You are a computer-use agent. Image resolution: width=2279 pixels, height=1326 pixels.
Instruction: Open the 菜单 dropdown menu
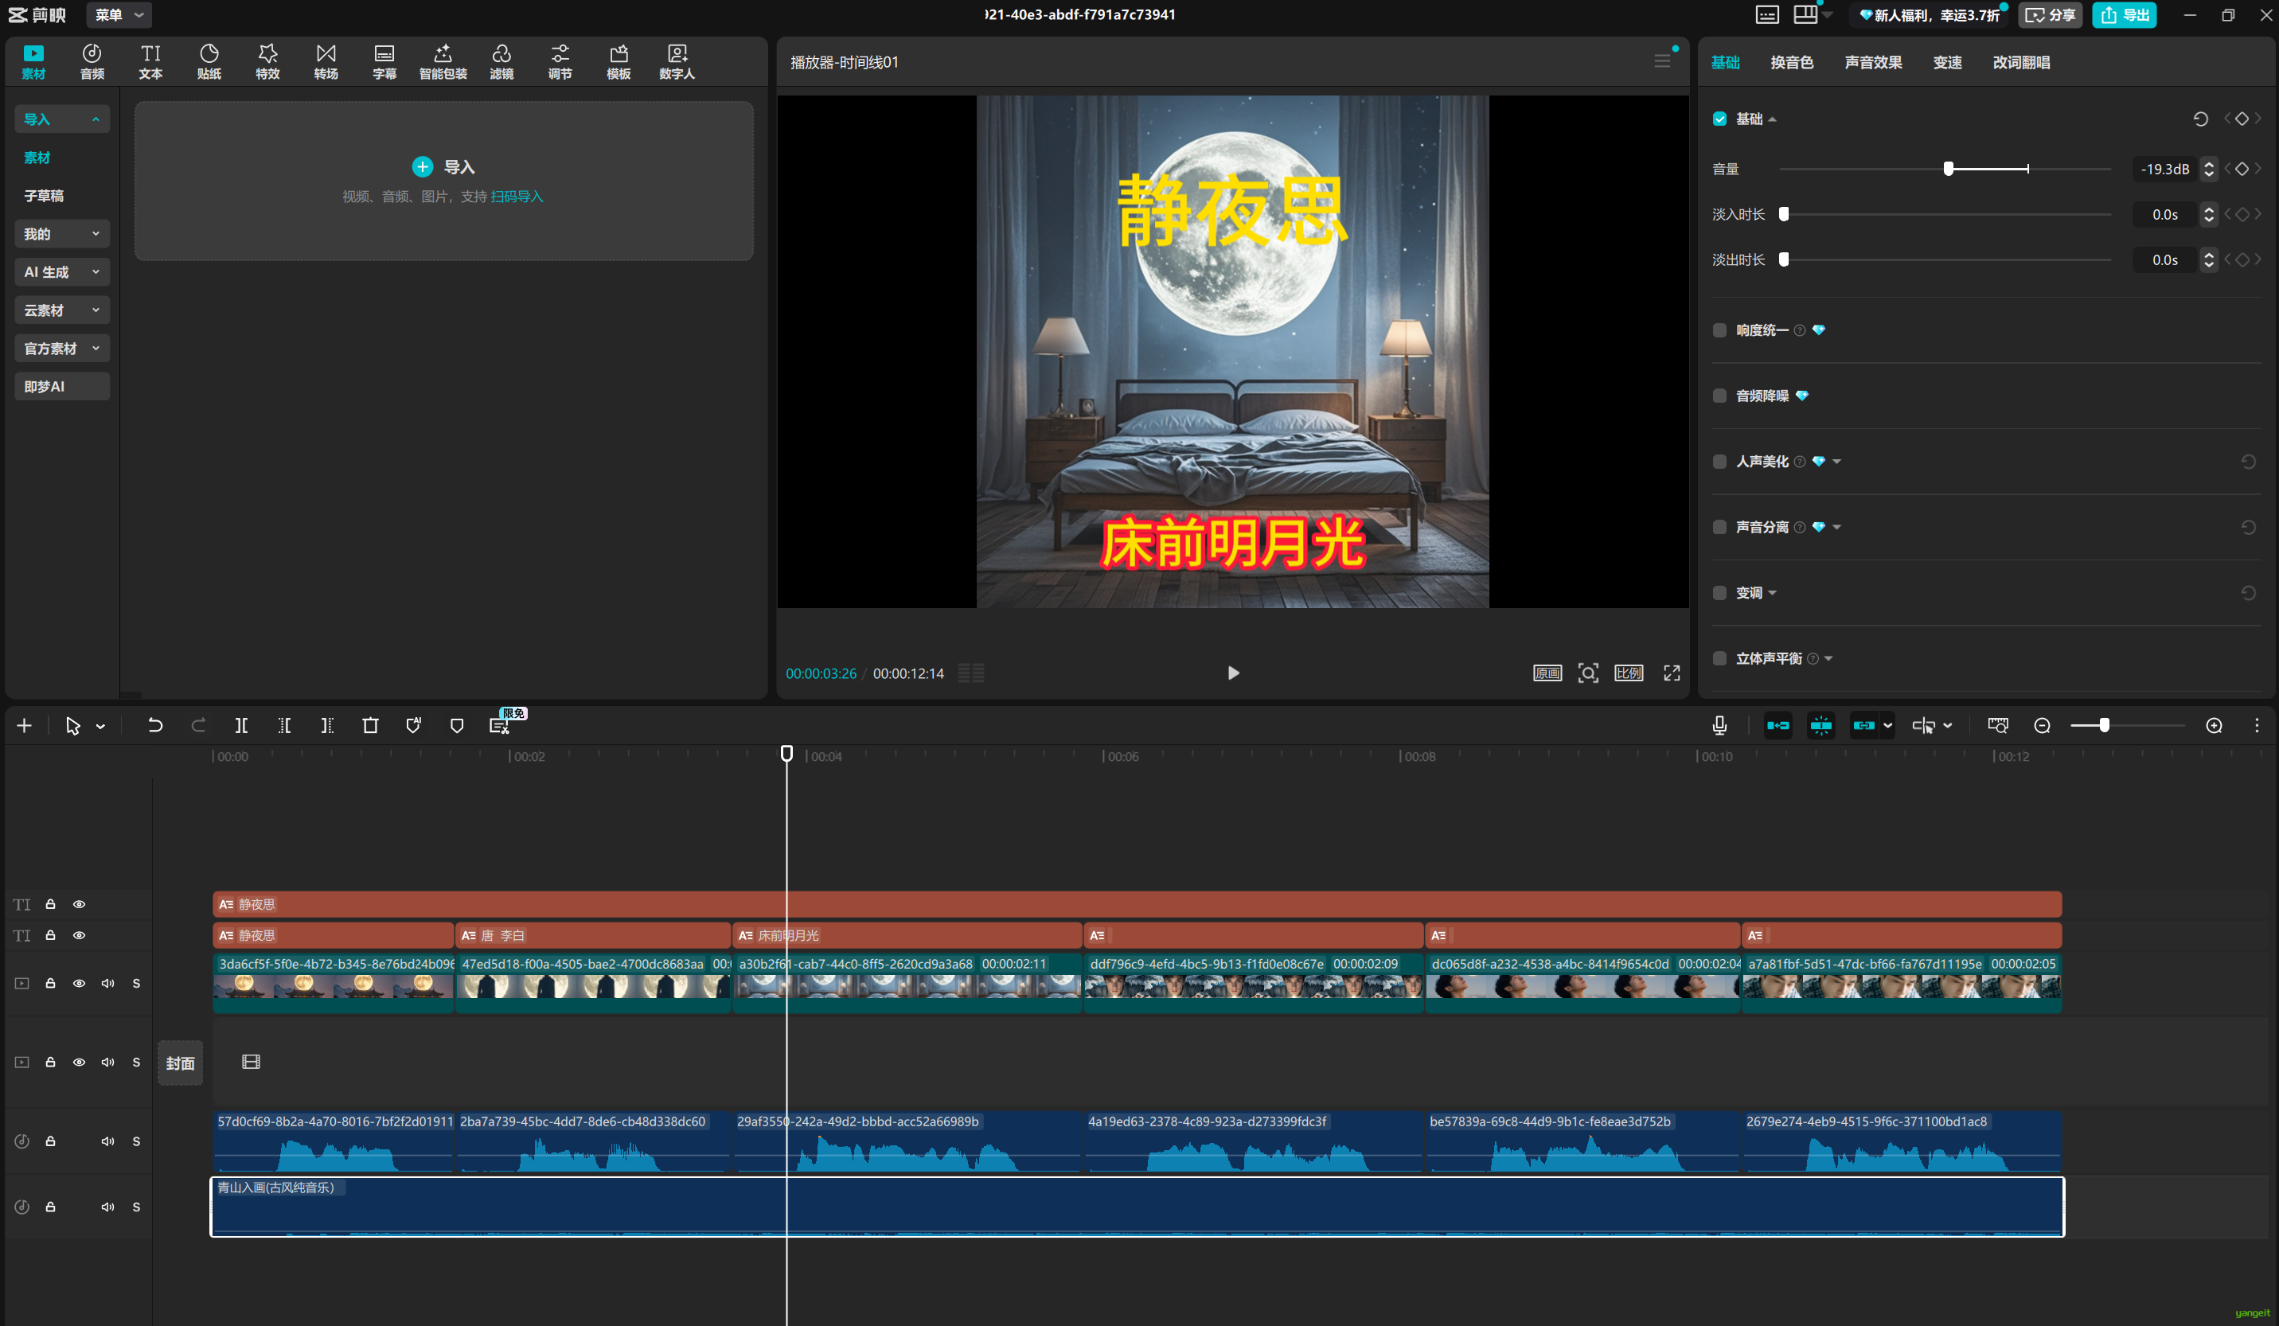click(x=119, y=14)
